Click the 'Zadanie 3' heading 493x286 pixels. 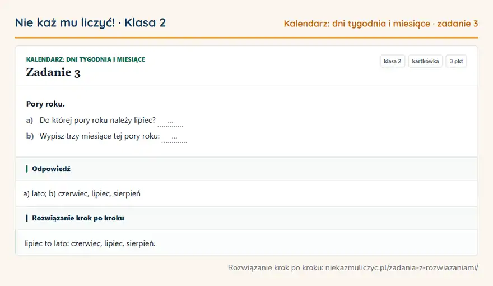(53, 72)
